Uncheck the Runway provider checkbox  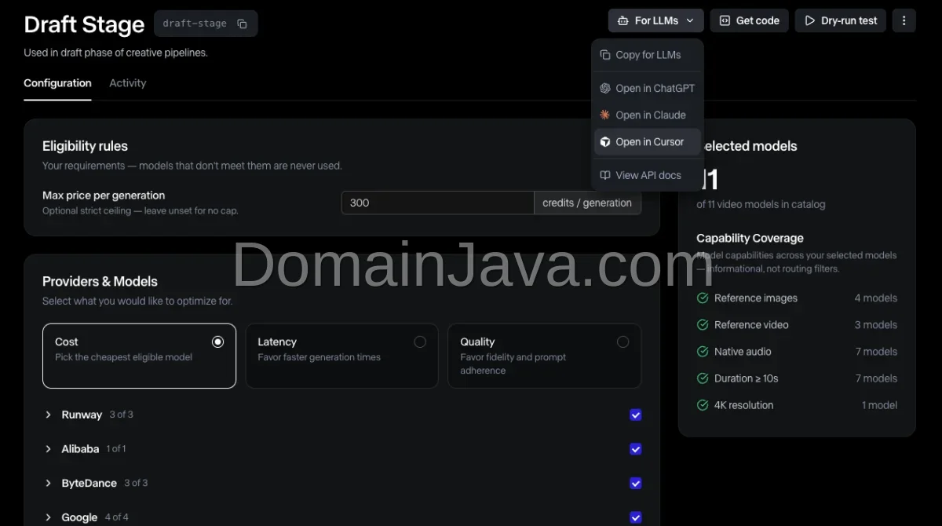click(636, 415)
